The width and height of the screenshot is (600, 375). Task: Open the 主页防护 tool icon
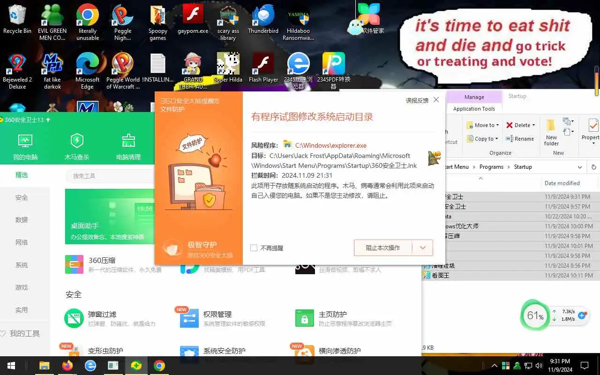pos(305,318)
